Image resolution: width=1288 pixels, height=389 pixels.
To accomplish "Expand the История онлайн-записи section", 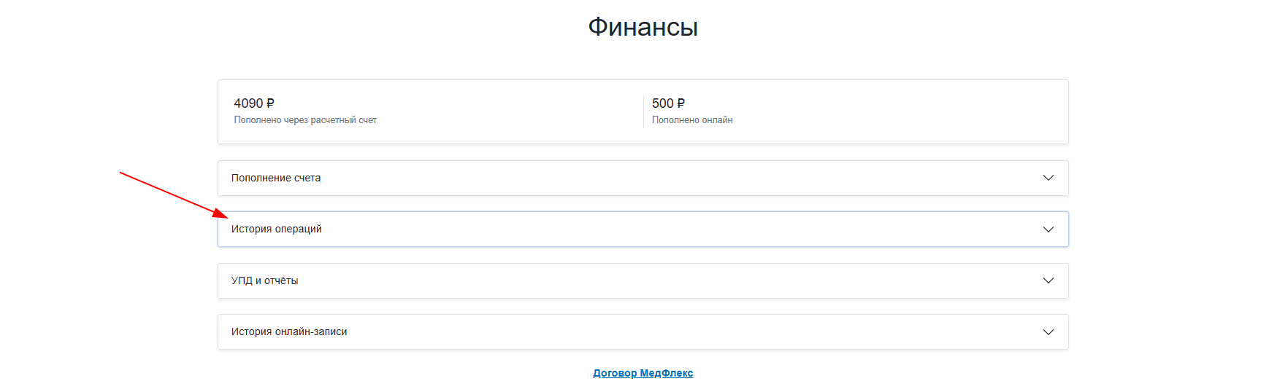I will point(643,331).
